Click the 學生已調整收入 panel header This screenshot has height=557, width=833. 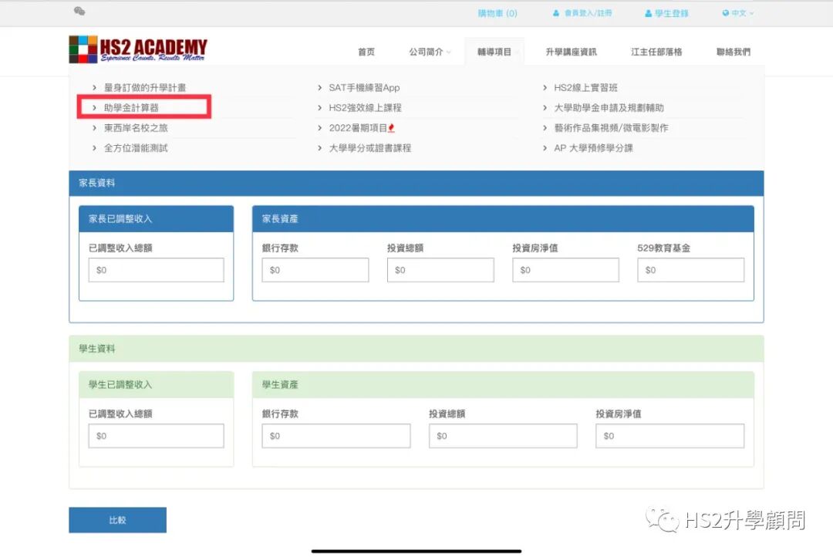coord(156,385)
